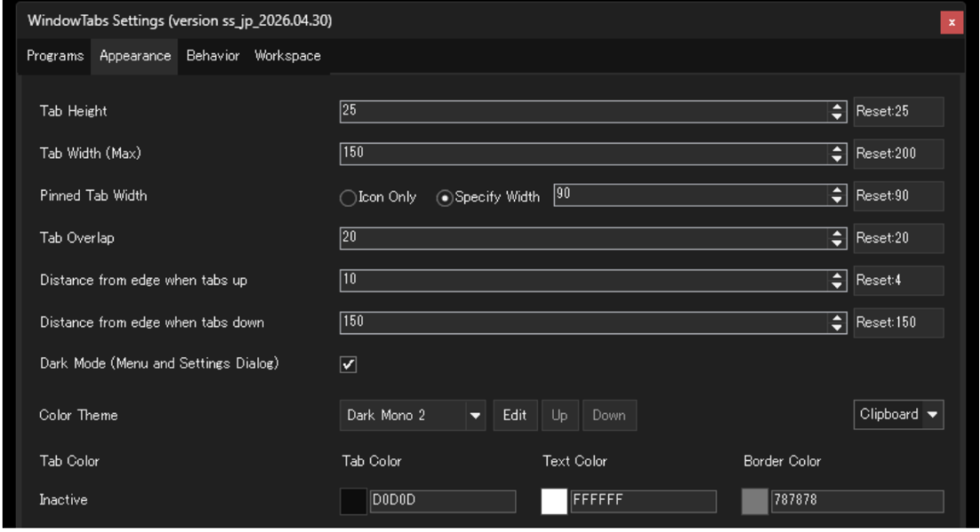Increase distance when tabs down

coord(837,317)
